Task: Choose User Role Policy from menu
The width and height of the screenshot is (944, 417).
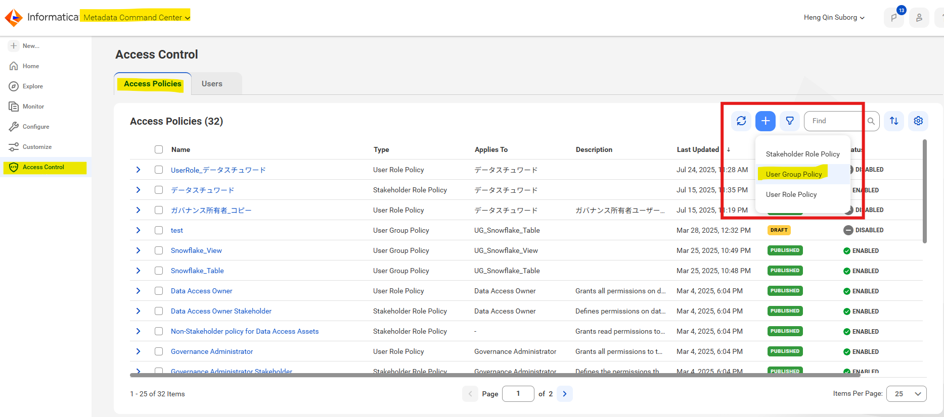Action: (803, 194)
